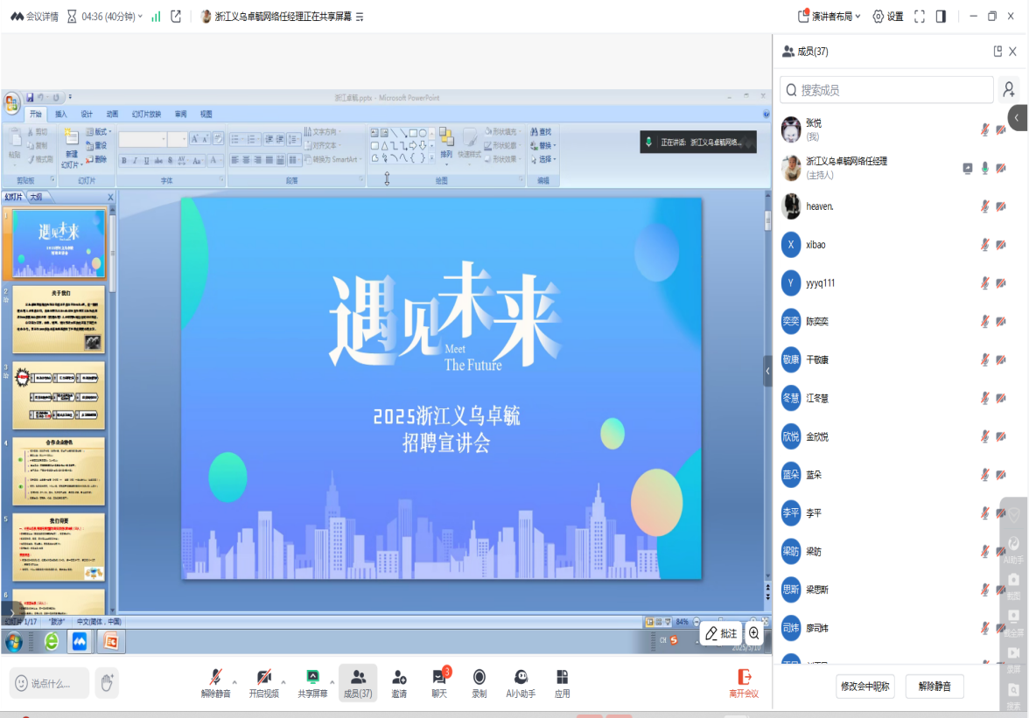Toggle microphone icon for 陈奕奕
This screenshot has height=718, width=1029.
[x=984, y=321]
